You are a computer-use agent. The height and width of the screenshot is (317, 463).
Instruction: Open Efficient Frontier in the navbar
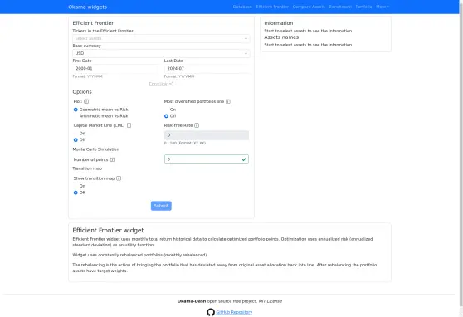(272, 7)
